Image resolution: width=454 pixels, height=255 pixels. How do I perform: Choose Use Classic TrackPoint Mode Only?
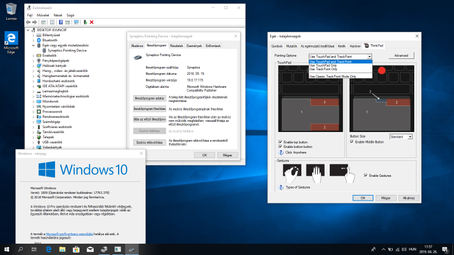[340, 76]
